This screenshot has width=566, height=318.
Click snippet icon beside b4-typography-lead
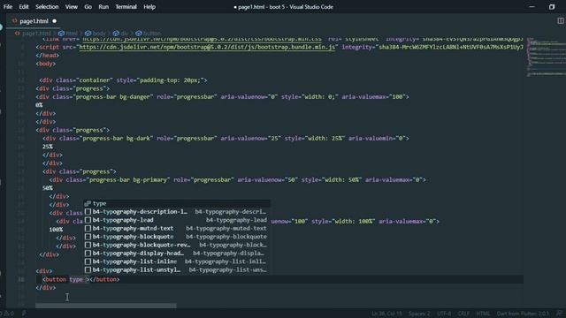pyautogui.click(x=88, y=220)
